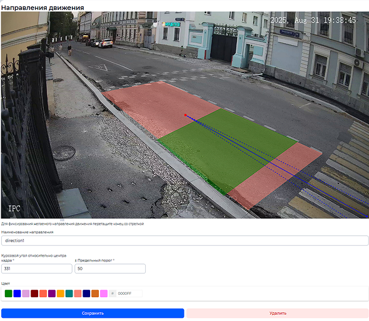Select the dark red color swatch
369x321 pixels.
pos(34,293)
